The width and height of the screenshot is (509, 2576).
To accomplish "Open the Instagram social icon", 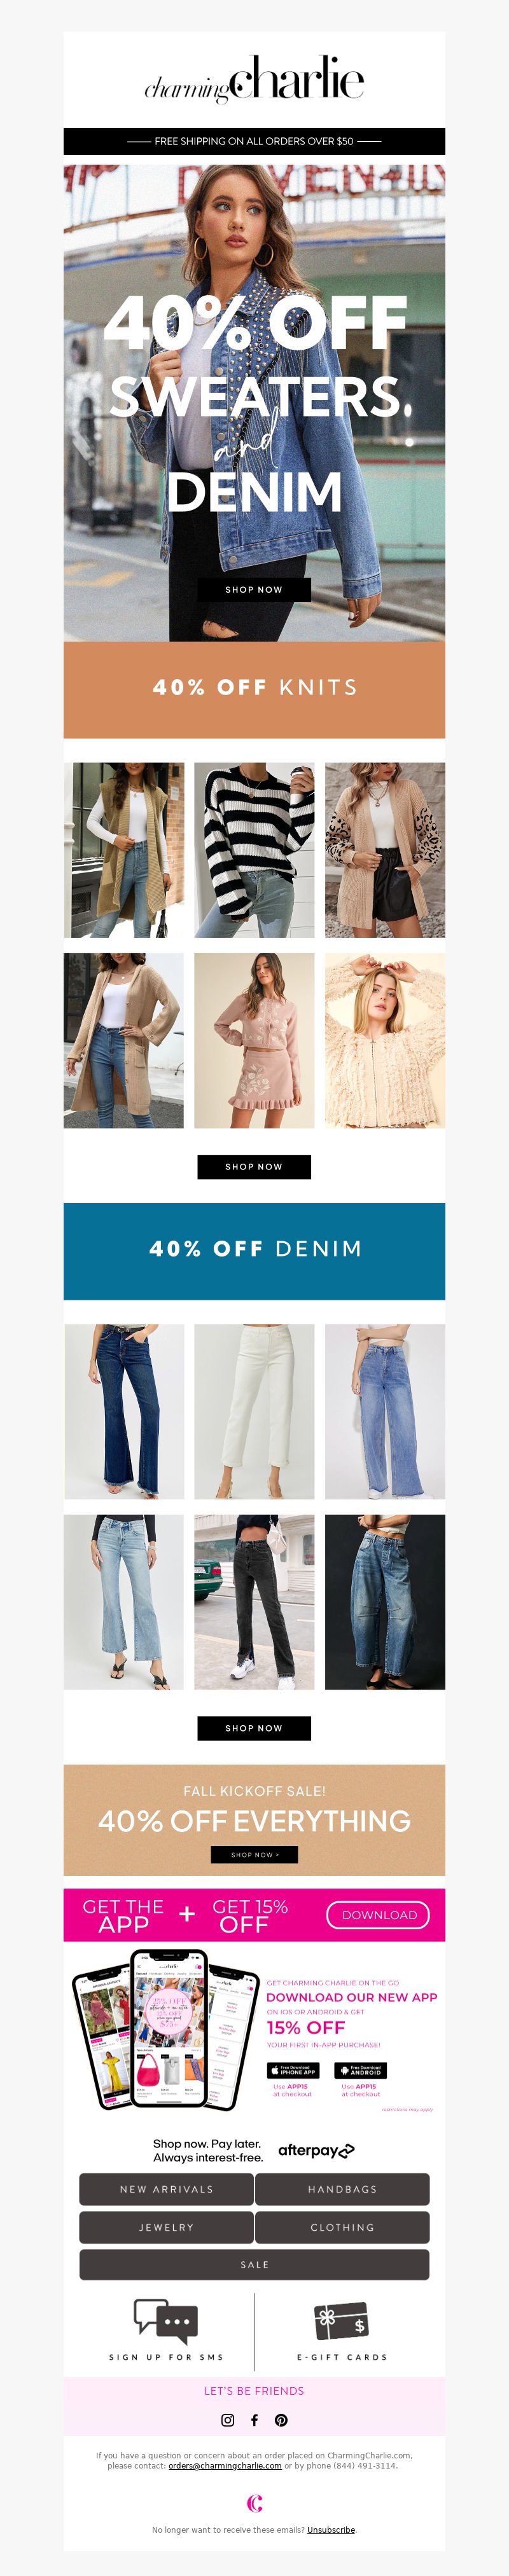I will coord(228,2420).
